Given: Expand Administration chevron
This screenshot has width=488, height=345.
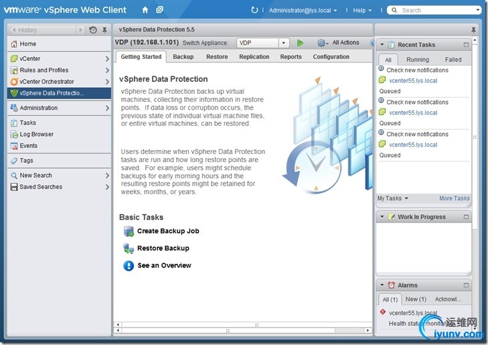Looking at the screenshot, I should pyautogui.click(x=107, y=108).
